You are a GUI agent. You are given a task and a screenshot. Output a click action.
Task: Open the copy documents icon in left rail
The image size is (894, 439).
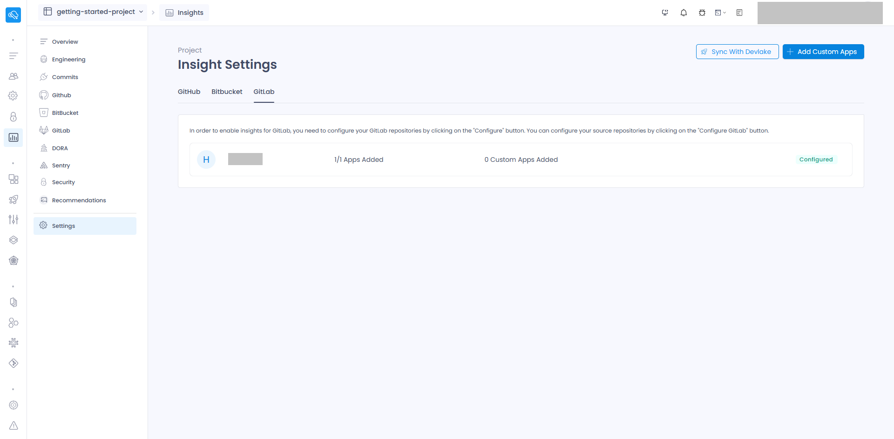coord(14,302)
